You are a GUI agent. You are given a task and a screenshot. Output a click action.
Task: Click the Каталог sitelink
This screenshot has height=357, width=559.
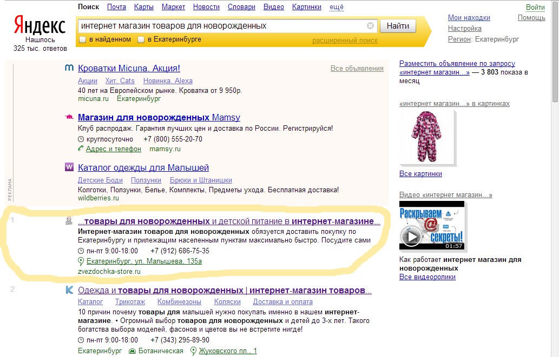(x=90, y=301)
